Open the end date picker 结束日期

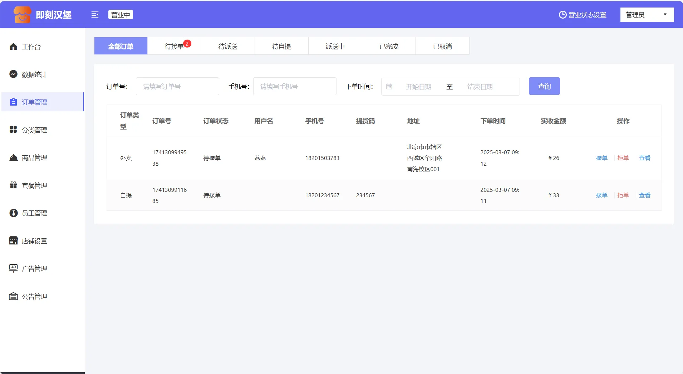[x=480, y=87]
